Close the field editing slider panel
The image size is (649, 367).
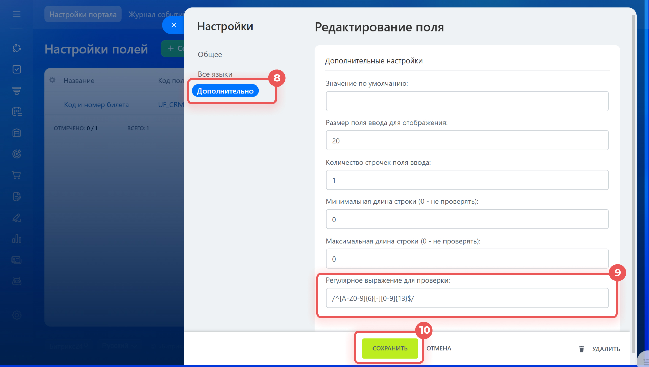coord(174,25)
